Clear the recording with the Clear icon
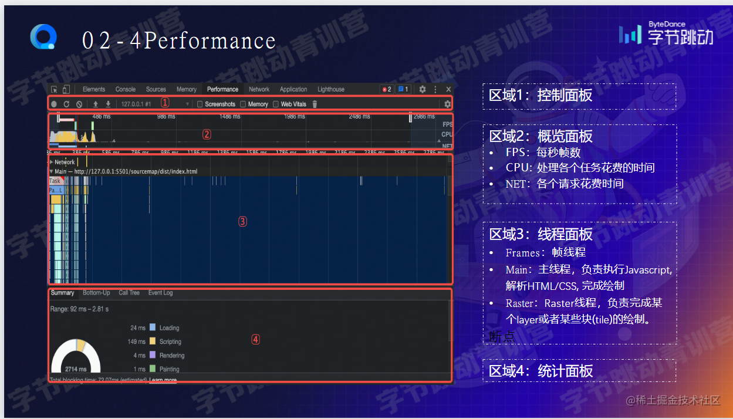733x419 pixels. pos(79,104)
